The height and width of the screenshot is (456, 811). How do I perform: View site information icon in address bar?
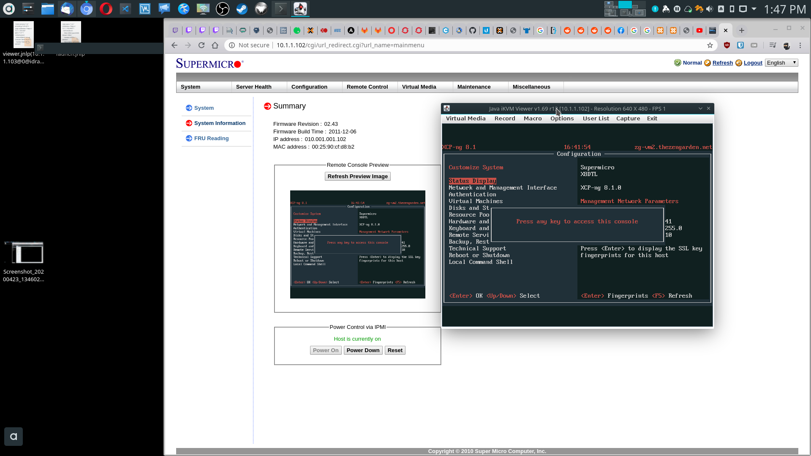coord(232,45)
